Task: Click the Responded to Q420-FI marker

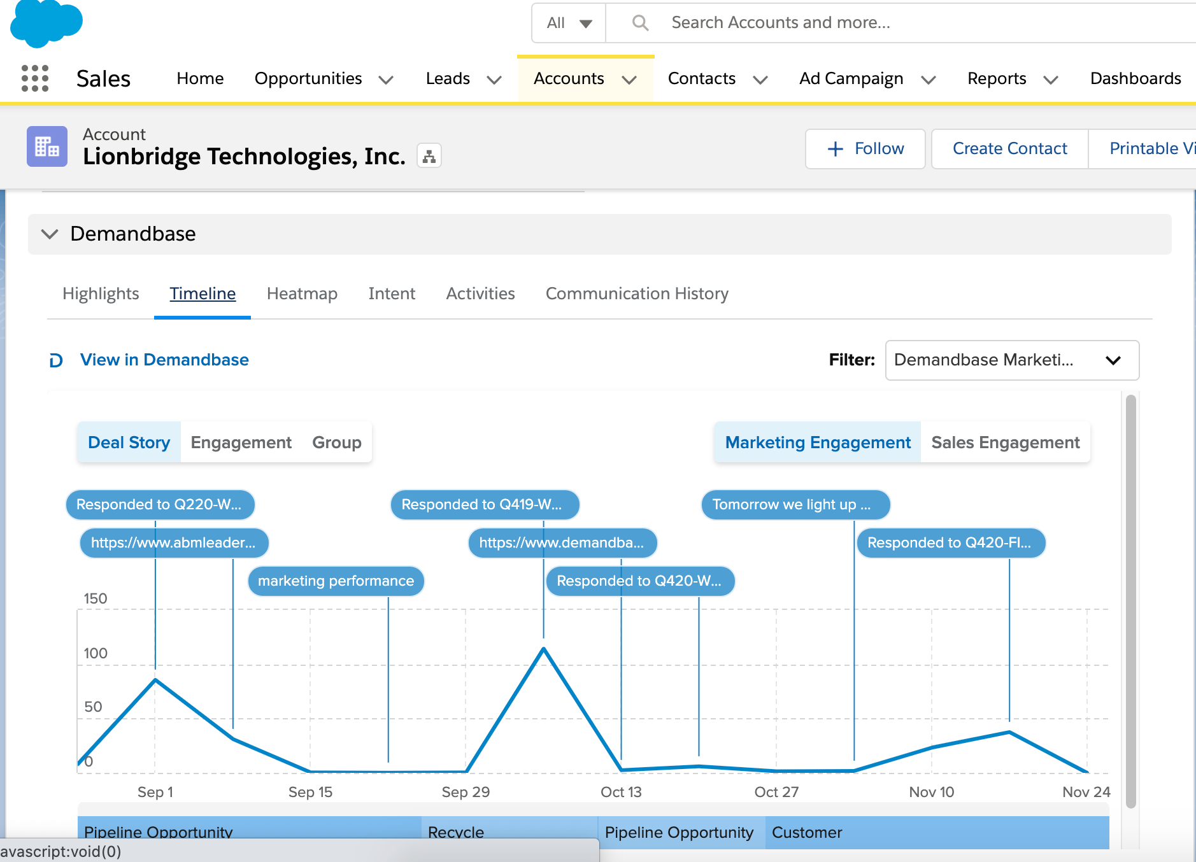Action: pyautogui.click(x=951, y=543)
